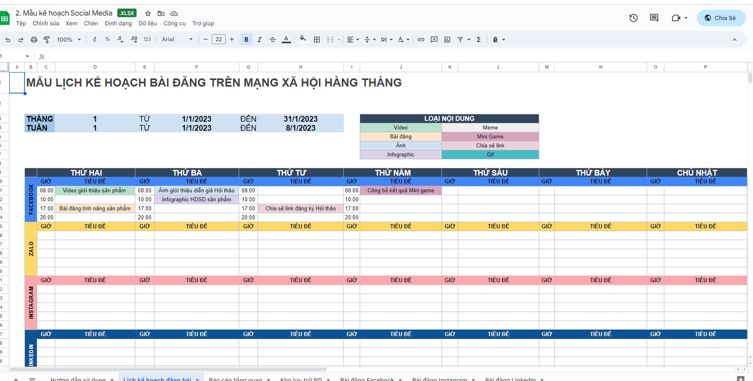The height and width of the screenshot is (381, 753).
Task: Open horizontal align dropdown
Action: (x=353, y=39)
